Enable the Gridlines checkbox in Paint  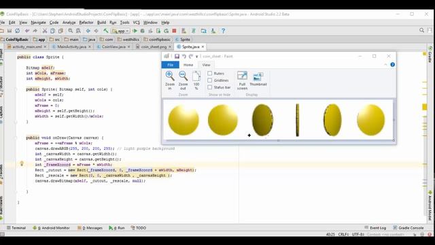(210, 80)
